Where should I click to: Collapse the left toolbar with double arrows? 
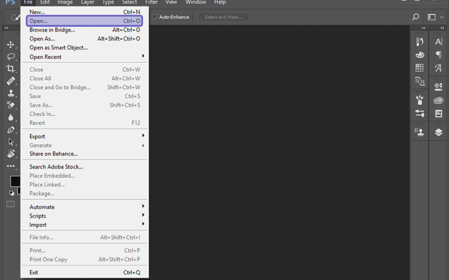point(6,27)
